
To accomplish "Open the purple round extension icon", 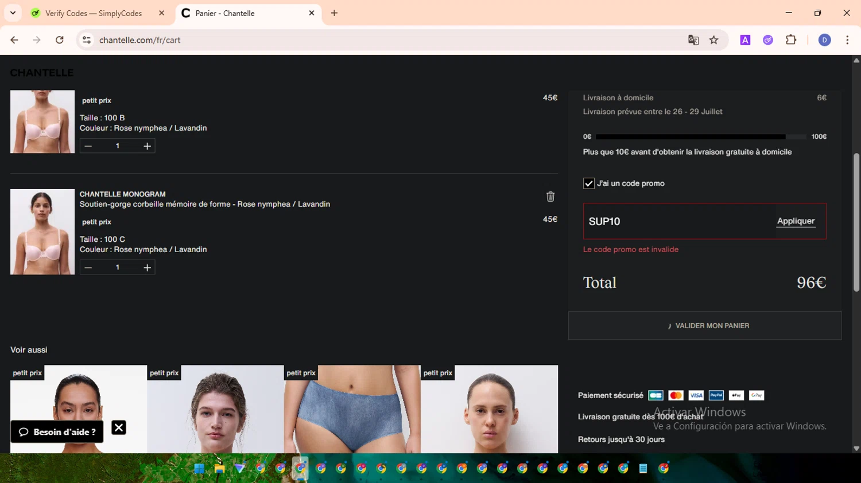I will (x=768, y=40).
